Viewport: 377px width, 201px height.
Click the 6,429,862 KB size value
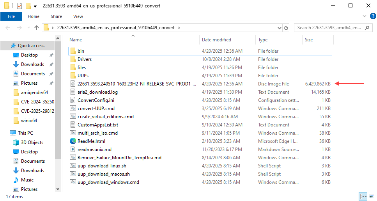coord(318,84)
